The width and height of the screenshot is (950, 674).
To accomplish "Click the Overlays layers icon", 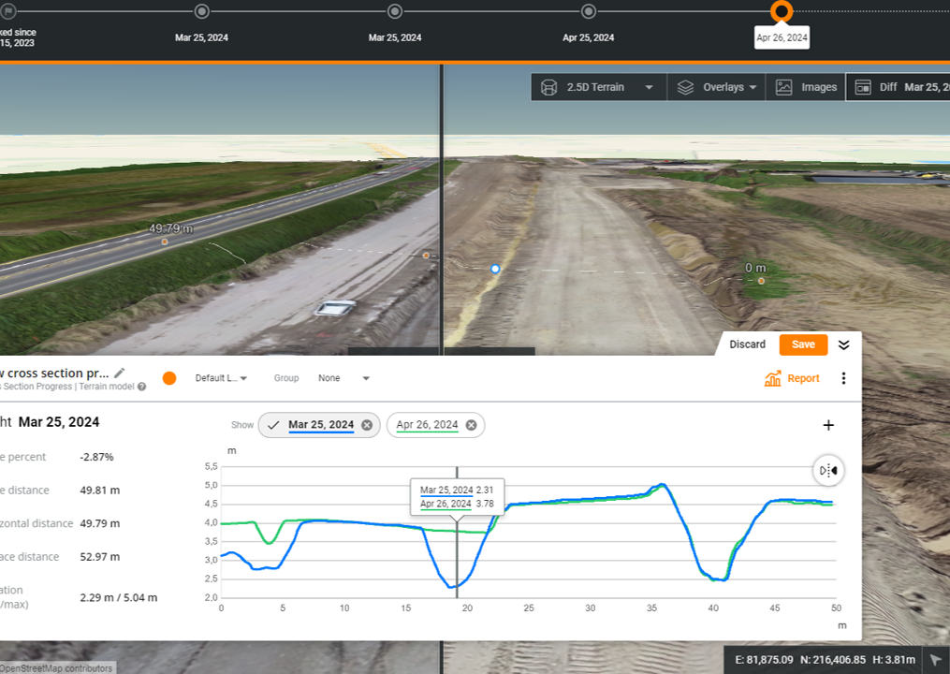I will [686, 86].
